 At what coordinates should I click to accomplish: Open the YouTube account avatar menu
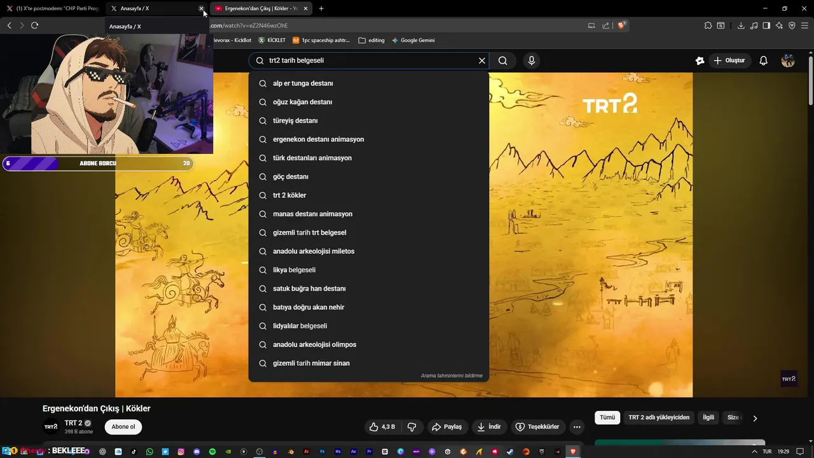point(788,60)
